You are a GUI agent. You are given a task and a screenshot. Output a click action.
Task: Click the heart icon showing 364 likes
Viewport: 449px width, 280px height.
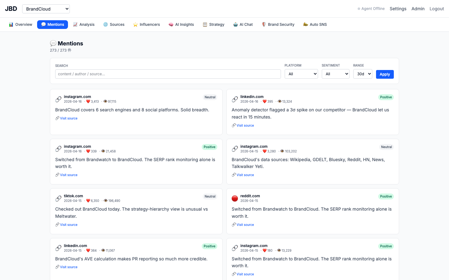coord(88,250)
